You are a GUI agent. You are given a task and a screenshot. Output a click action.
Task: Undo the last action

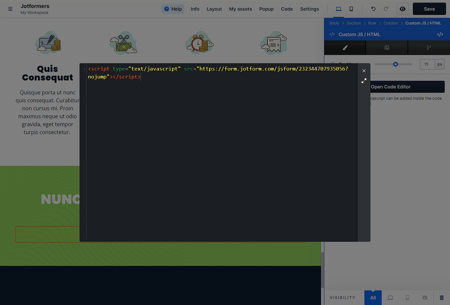(x=373, y=9)
